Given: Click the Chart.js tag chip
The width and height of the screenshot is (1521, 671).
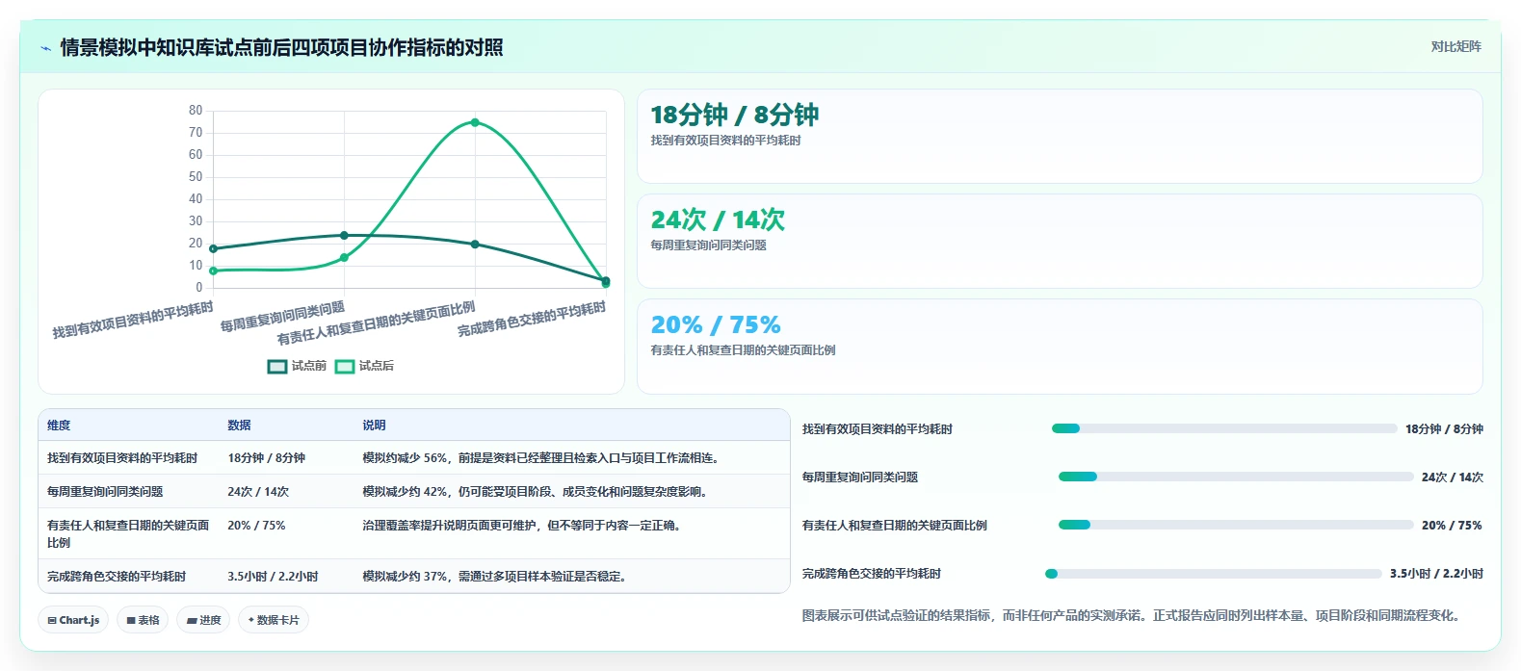Looking at the screenshot, I should 73,620.
